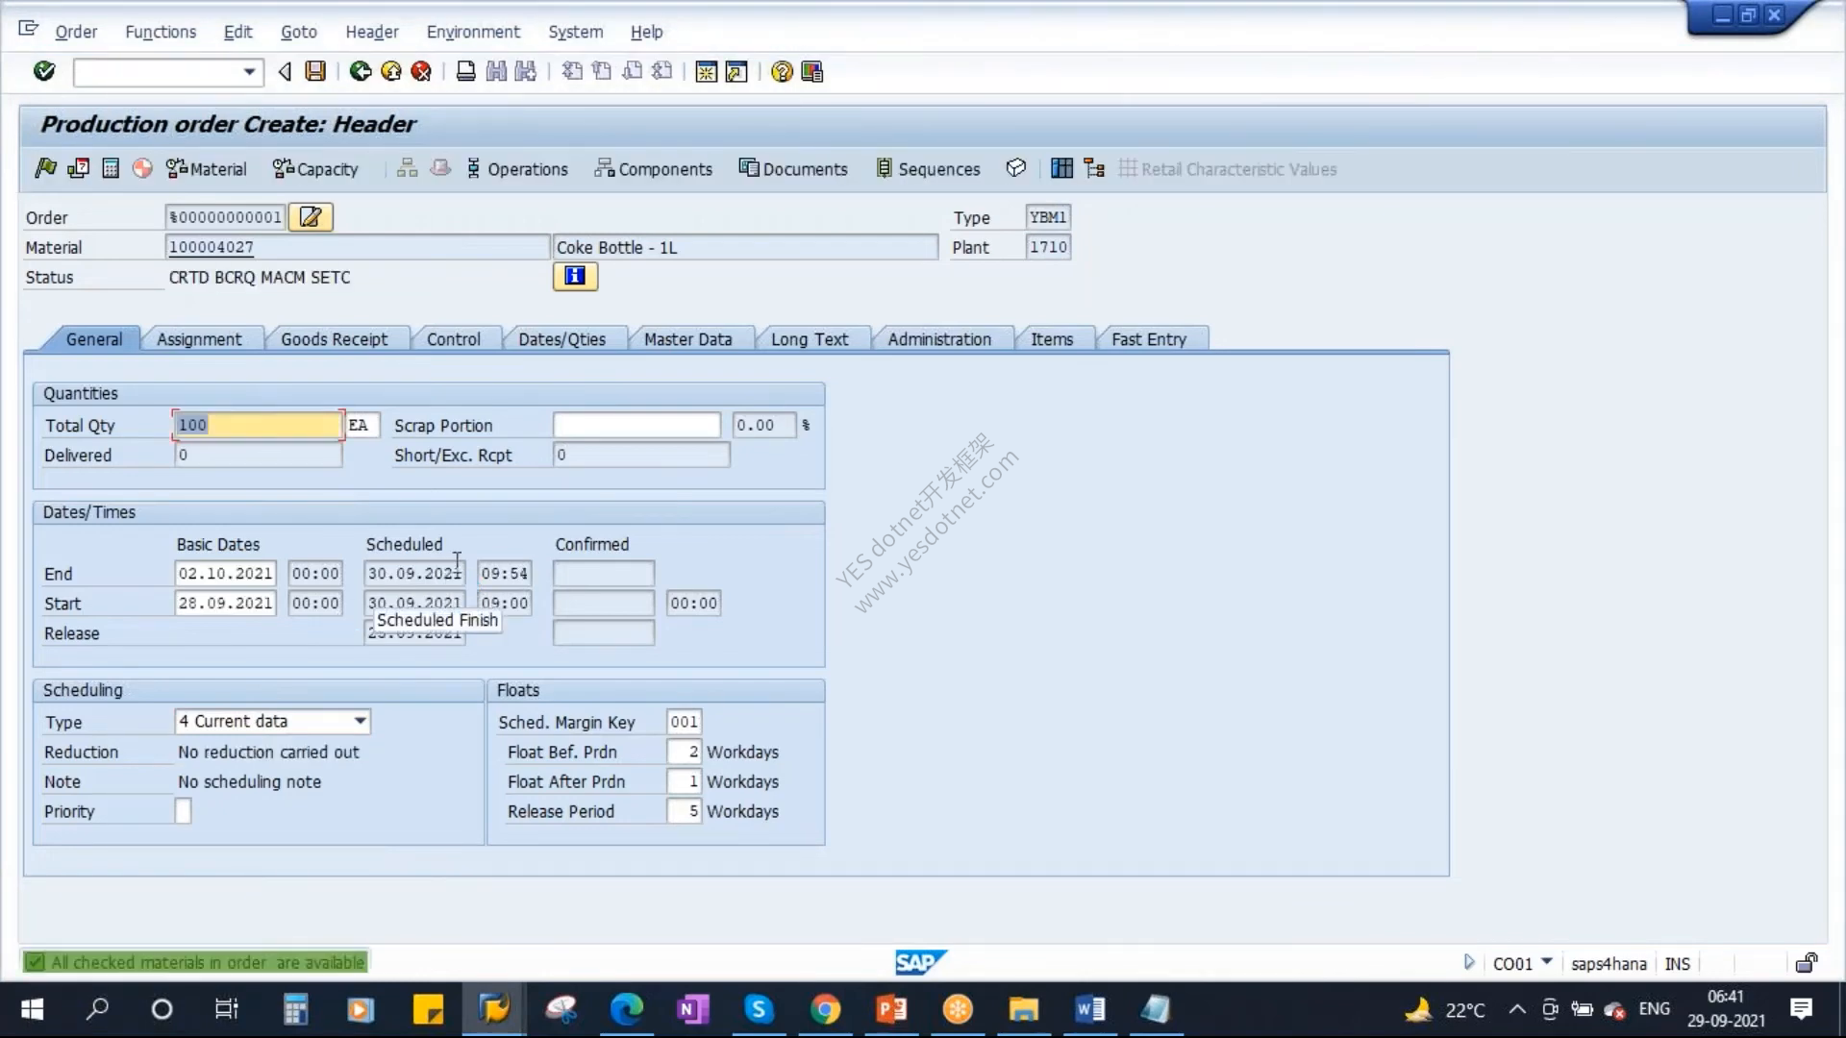
Task: Open the command field history dropdown
Action: [x=249, y=71]
